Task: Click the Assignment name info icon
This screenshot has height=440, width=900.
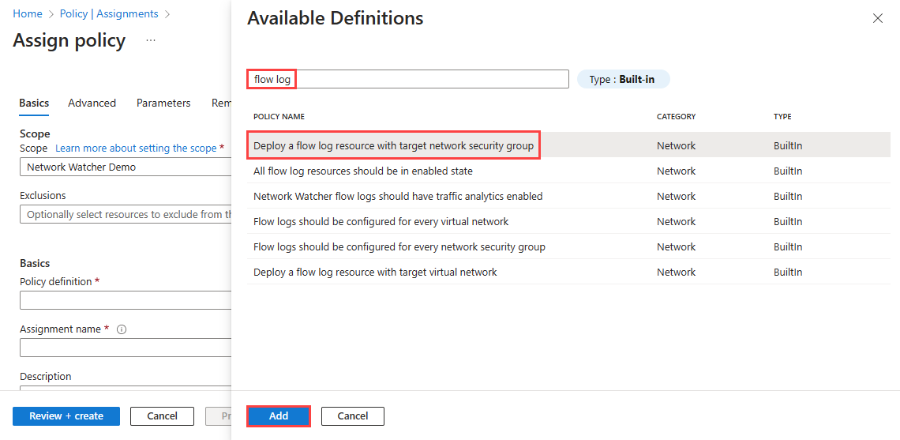Action: [122, 329]
